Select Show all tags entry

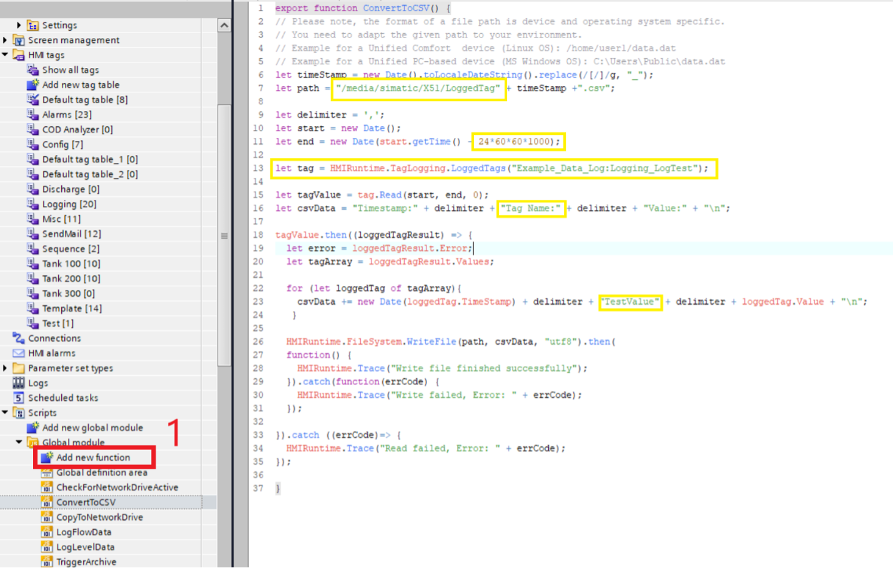(70, 70)
